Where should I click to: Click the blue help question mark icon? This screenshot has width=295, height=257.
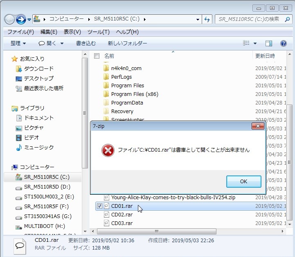[x=283, y=43]
